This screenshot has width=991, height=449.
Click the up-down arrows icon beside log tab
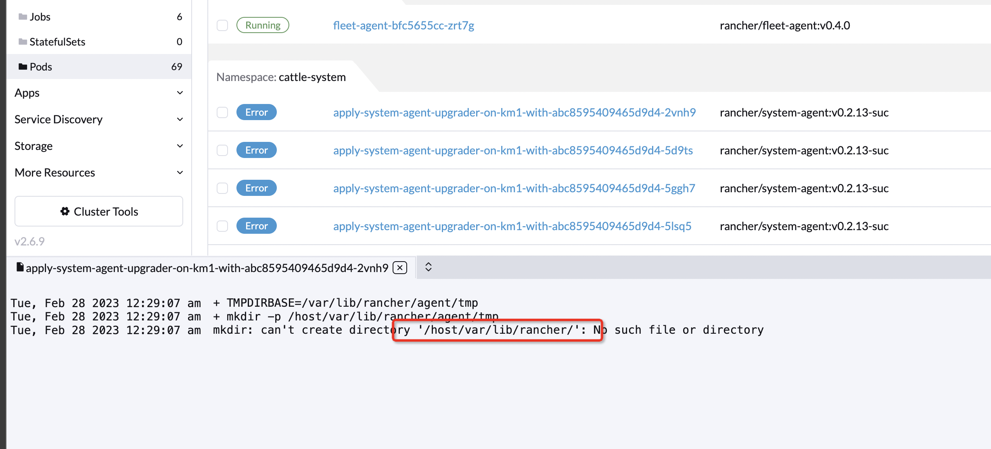coord(429,267)
